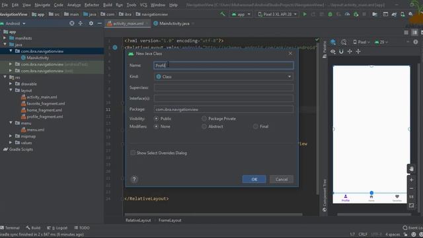Click the pan hand icon in preview
This screenshot has height=238, width=423.
click(411, 169)
